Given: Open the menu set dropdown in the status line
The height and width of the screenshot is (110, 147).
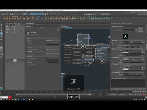Looking at the screenshot, I should click(x=5, y=14).
